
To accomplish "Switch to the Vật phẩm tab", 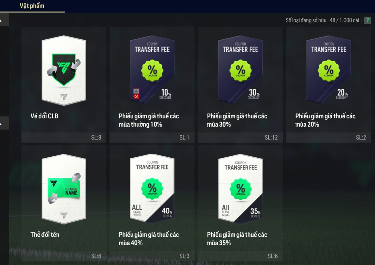I will [x=32, y=6].
